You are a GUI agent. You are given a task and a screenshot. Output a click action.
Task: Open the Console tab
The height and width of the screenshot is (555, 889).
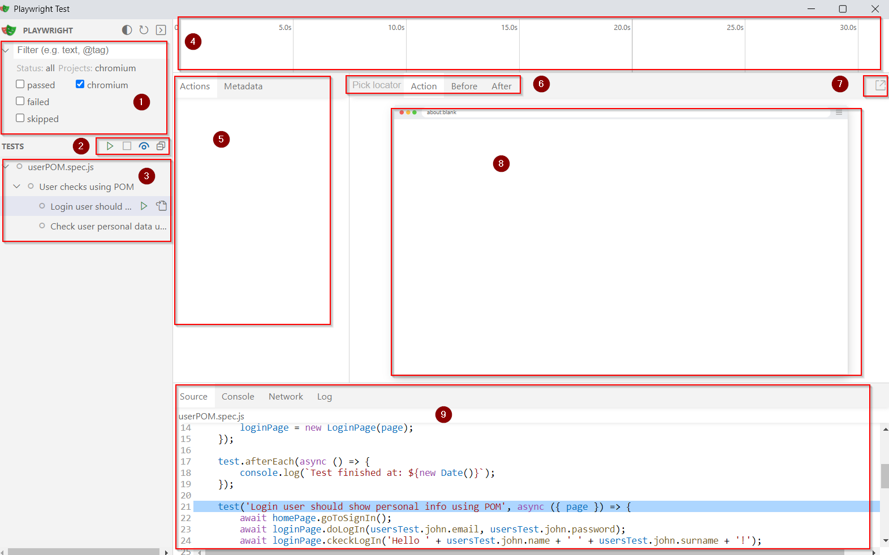coord(238,397)
